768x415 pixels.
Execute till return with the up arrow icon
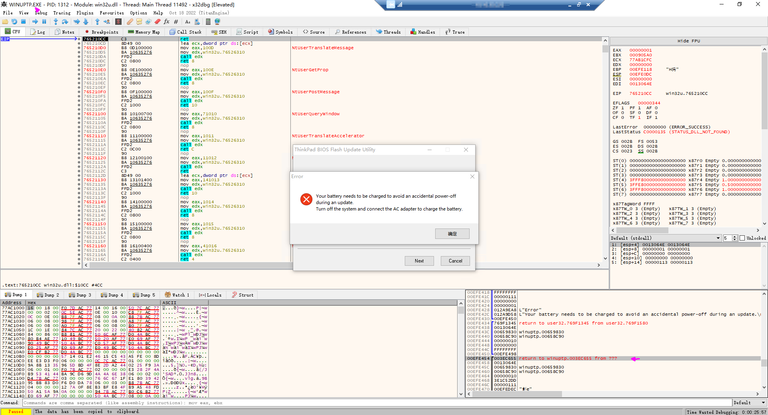(97, 22)
